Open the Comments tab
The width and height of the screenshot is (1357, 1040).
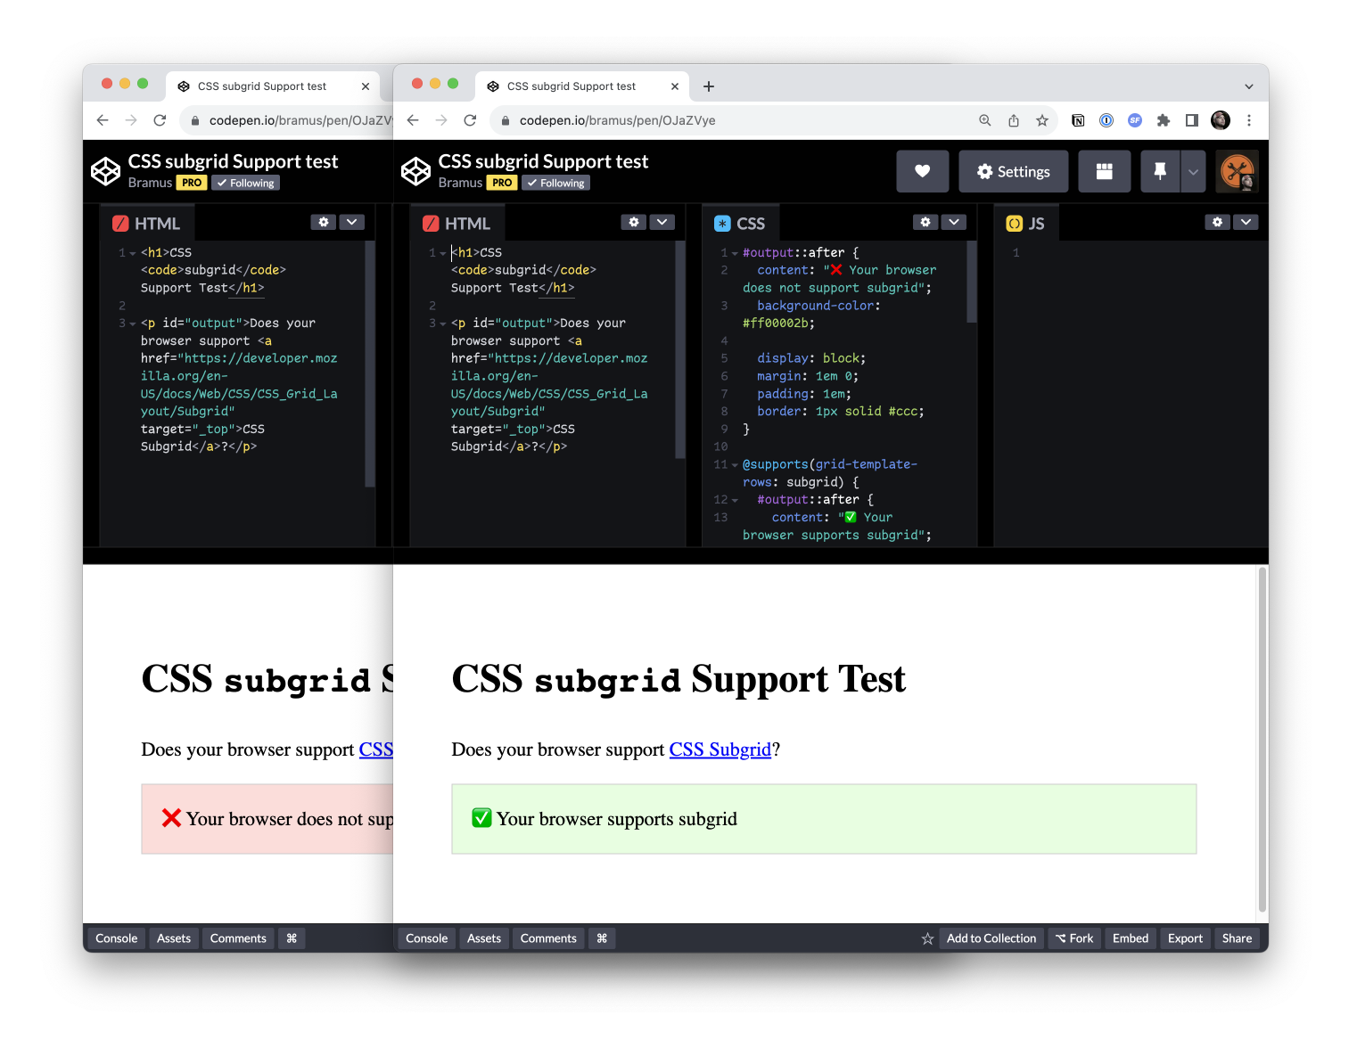[547, 938]
